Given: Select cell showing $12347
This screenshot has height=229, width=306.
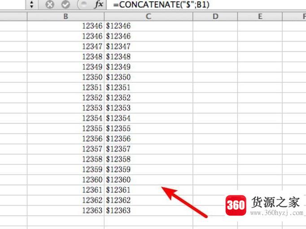Looking at the screenshot, I should pyautogui.click(x=149, y=47).
